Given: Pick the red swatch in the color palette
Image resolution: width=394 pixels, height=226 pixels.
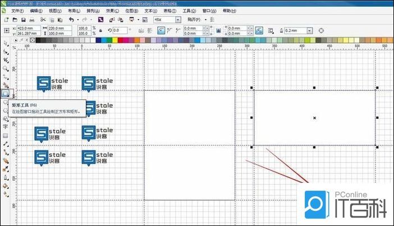Looking at the screenshot, I should click(x=121, y=40).
